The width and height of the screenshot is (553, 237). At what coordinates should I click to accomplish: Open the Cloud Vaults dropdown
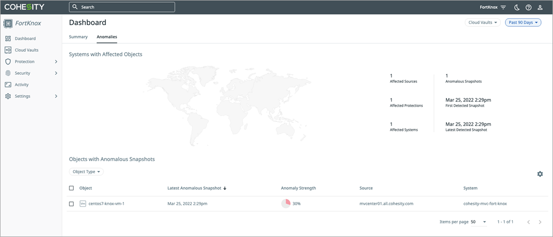(482, 22)
